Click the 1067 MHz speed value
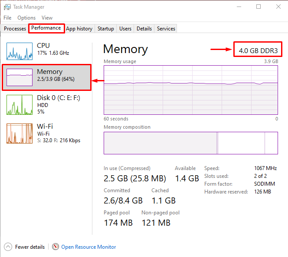288x257 pixels. (x=265, y=168)
